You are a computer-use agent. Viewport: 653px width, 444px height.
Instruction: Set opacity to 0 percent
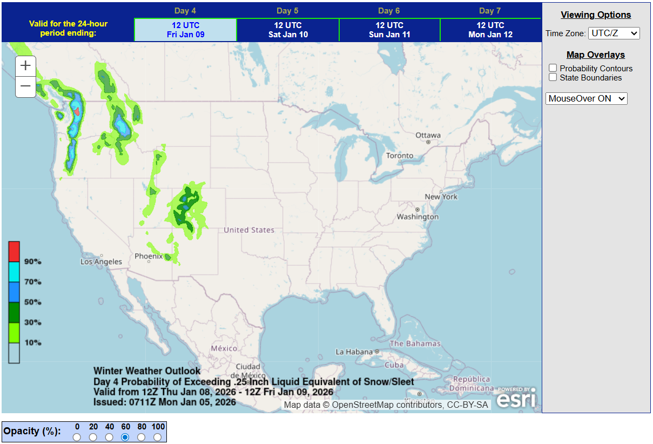77,438
